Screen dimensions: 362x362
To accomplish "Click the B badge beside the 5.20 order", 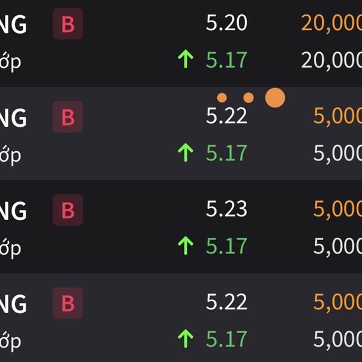I will [68, 24].
